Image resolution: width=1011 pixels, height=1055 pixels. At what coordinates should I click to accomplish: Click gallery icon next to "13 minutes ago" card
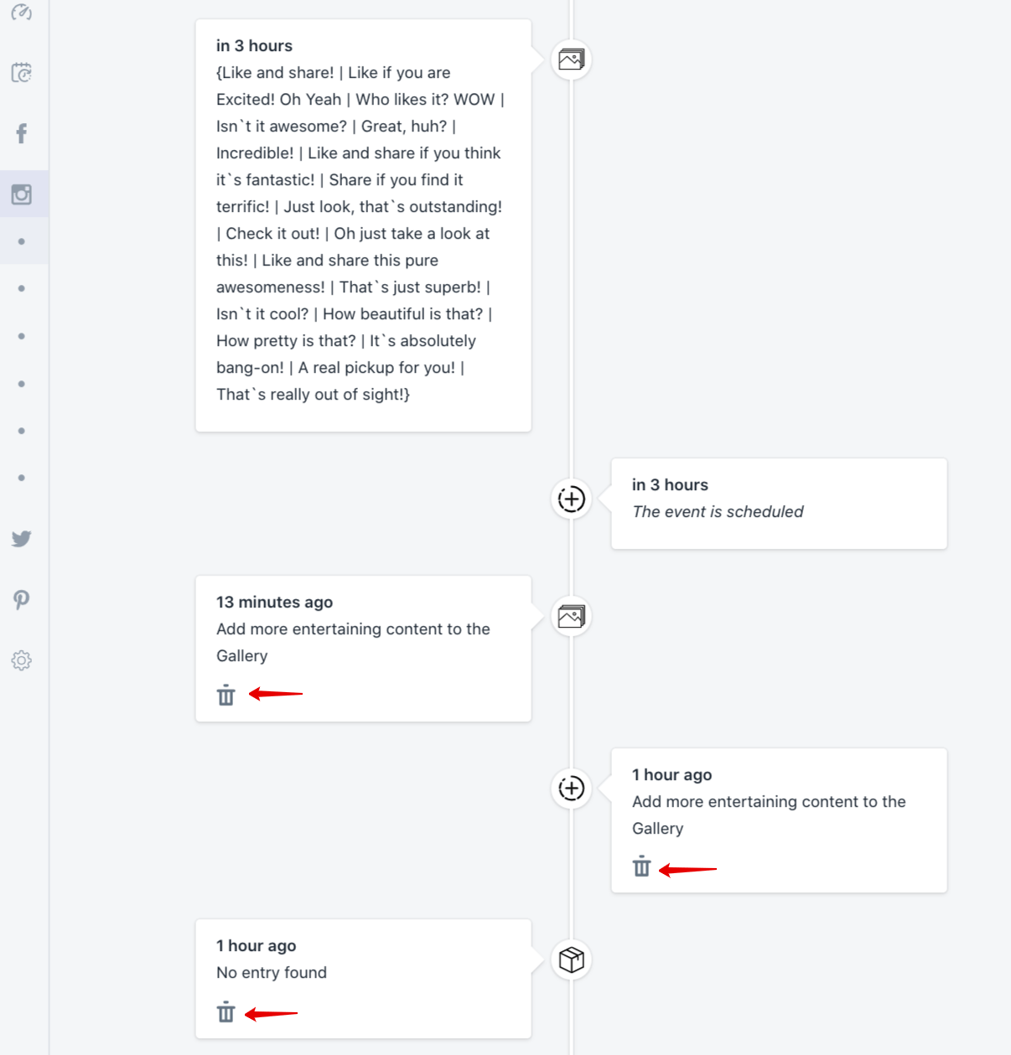[572, 617]
